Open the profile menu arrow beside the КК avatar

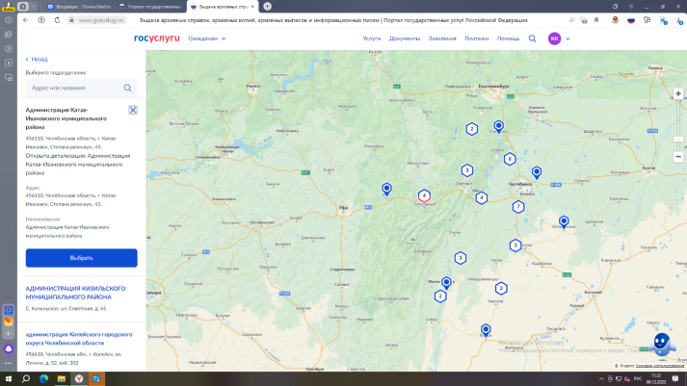568,39
